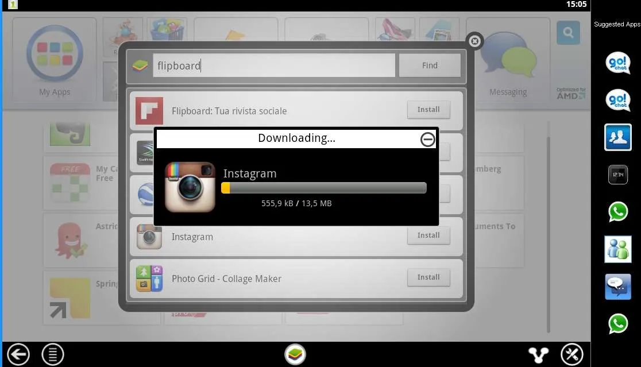Close the app search dialog
Image resolution: width=641 pixels, height=367 pixels.
(x=474, y=41)
